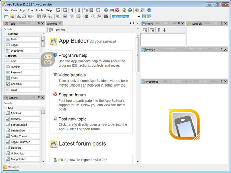Image resolution: width=231 pixels, height=173 pixels.
Task: Go to Welcome page home icon
Action: point(51,30)
